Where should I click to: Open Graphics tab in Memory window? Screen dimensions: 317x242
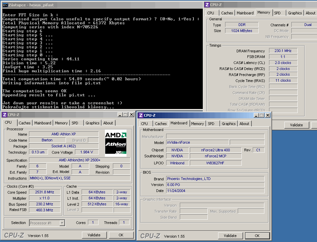[295, 13]
